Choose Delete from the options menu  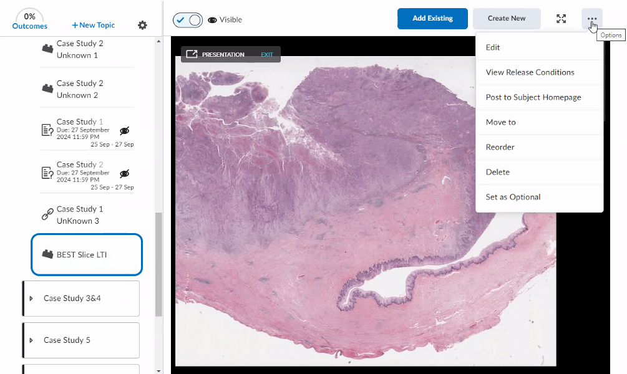click(x=539, y=172)
